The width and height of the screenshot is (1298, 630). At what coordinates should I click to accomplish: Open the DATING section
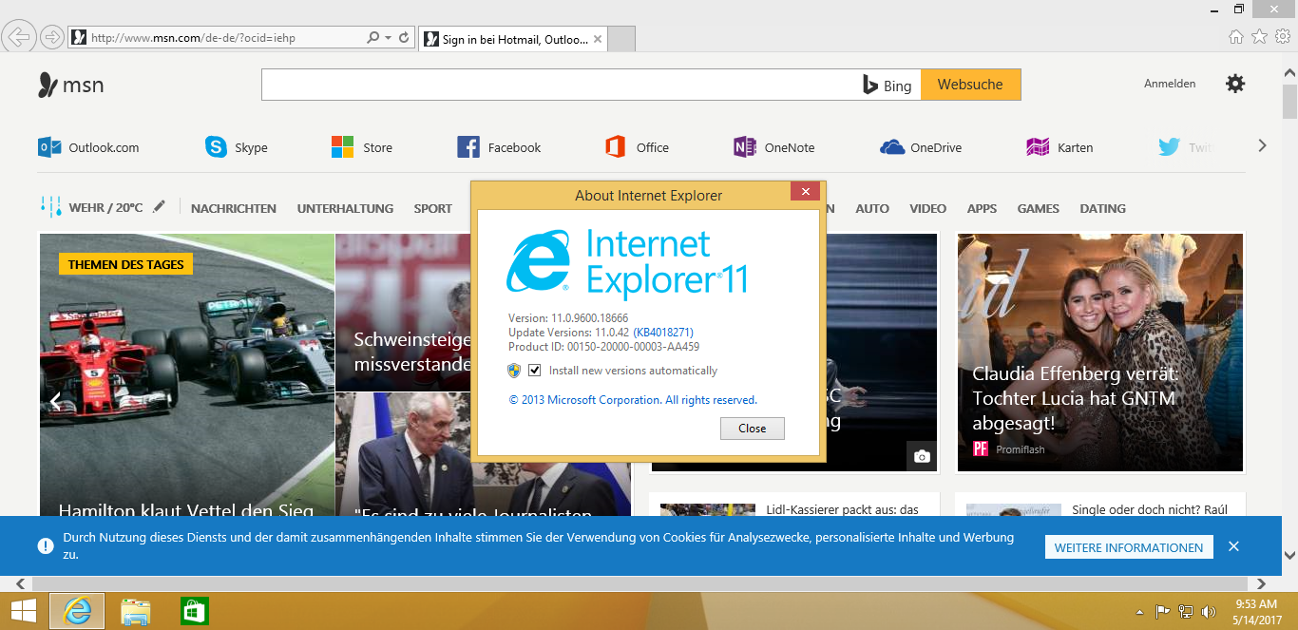point(1103,208)
